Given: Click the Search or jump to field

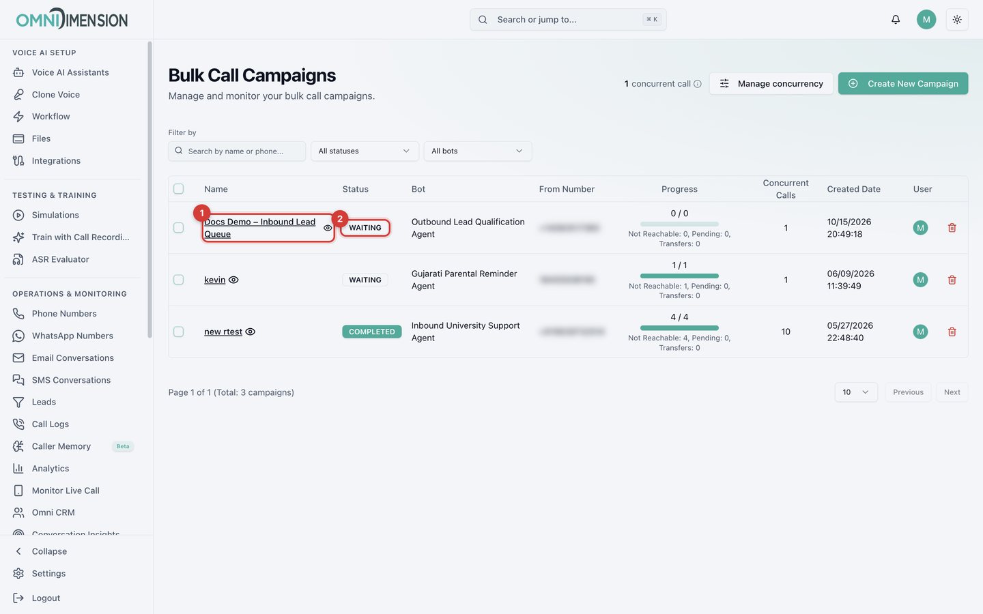Looking at the screenshot, I should click(x=568, y=20).
